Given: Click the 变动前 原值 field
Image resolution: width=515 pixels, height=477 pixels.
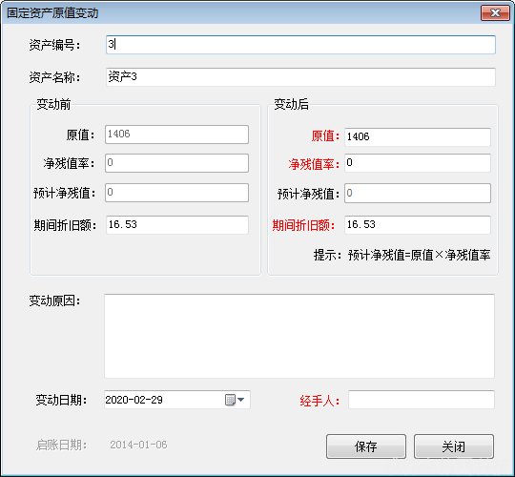Looking at the screenshot, I should coord(176,135).
